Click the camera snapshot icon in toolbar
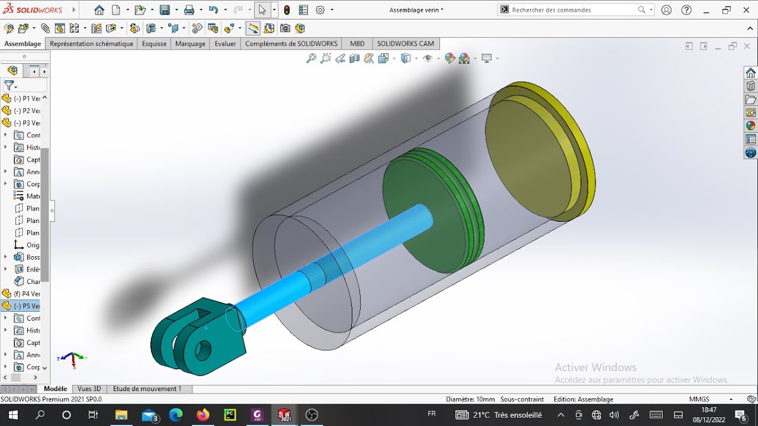The height and width of the screenshot is (426, 758). (x=285, y=28)
